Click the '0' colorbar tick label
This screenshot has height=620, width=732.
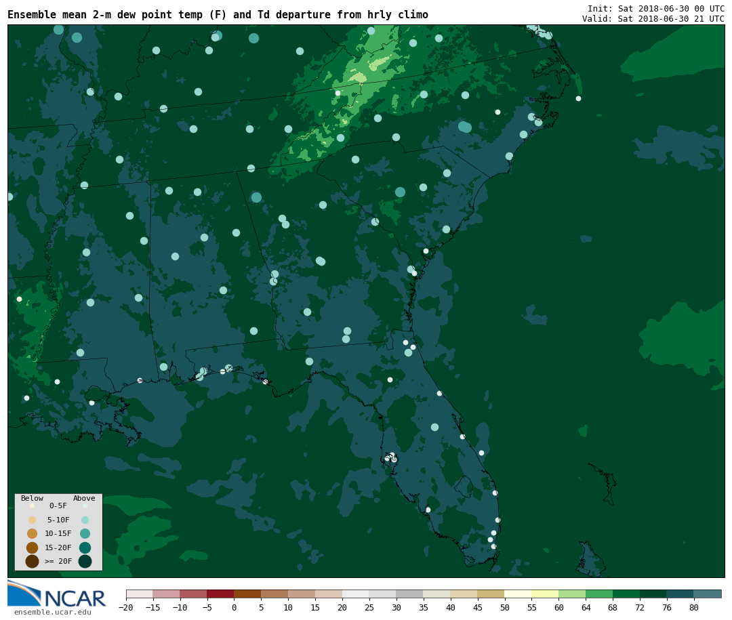[235, 607]
